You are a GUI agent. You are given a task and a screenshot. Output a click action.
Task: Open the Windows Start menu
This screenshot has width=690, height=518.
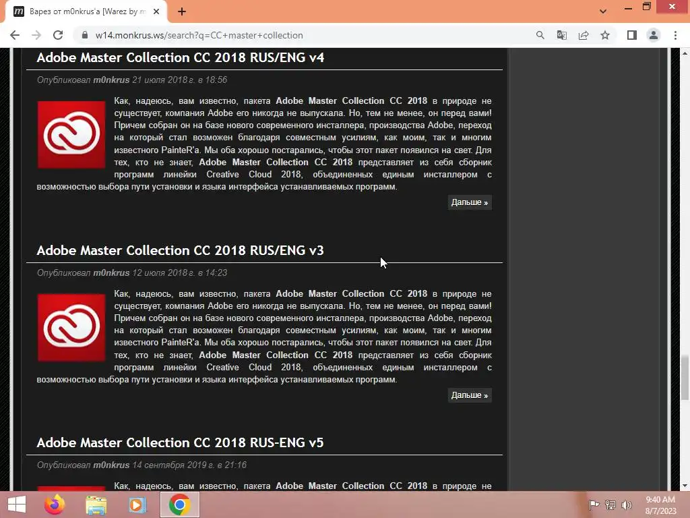click(17, 505)
